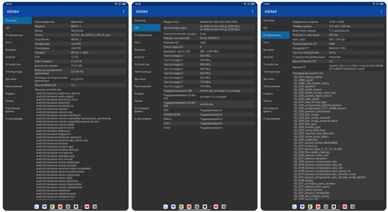
Task: Open Android in right screen sidebar
Action: [x=275, y=57]
